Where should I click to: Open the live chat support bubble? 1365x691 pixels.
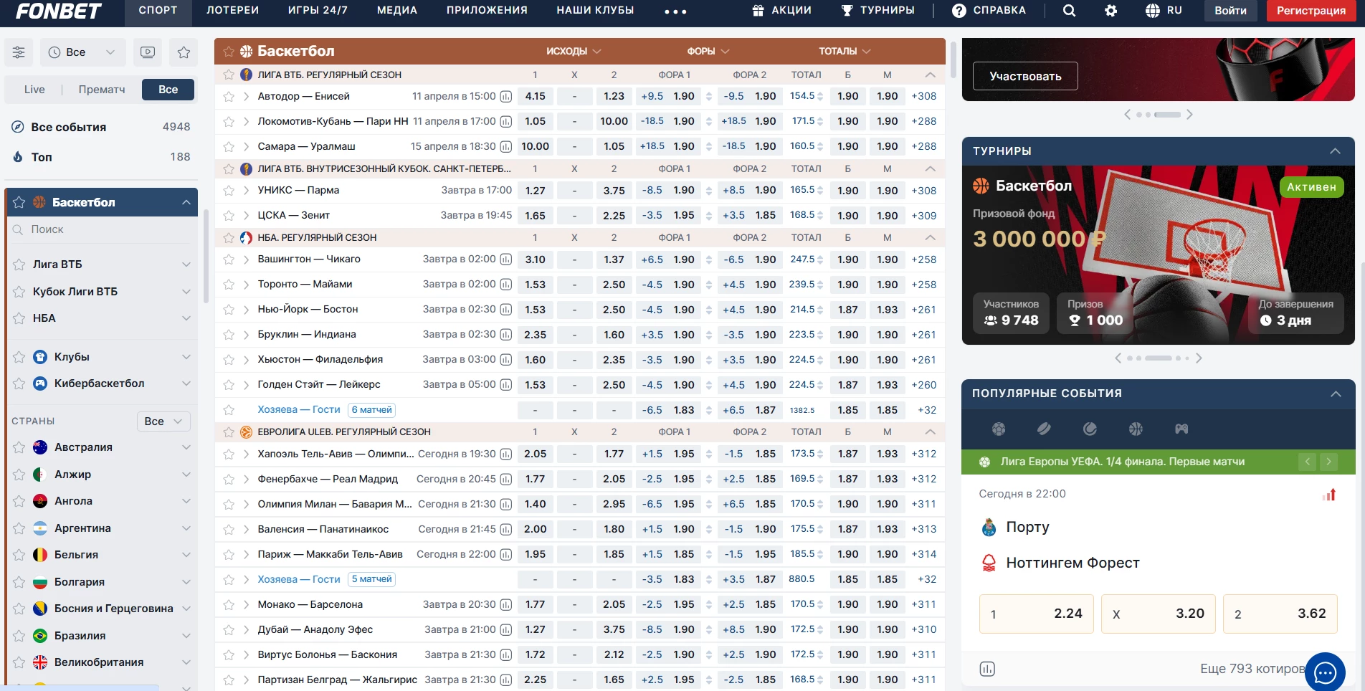1325,672
